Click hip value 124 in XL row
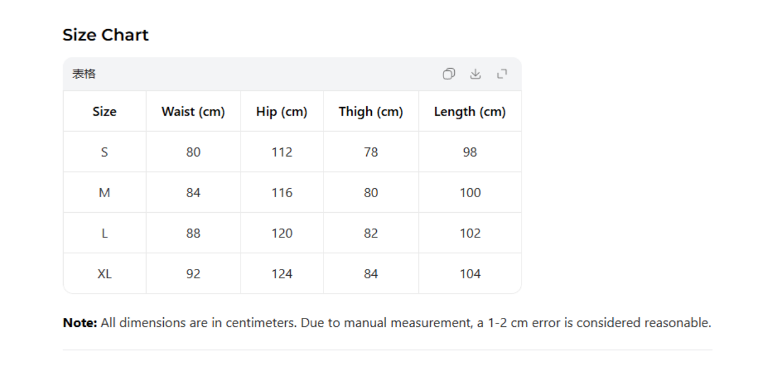782x371 pixels. pos(281,274)
